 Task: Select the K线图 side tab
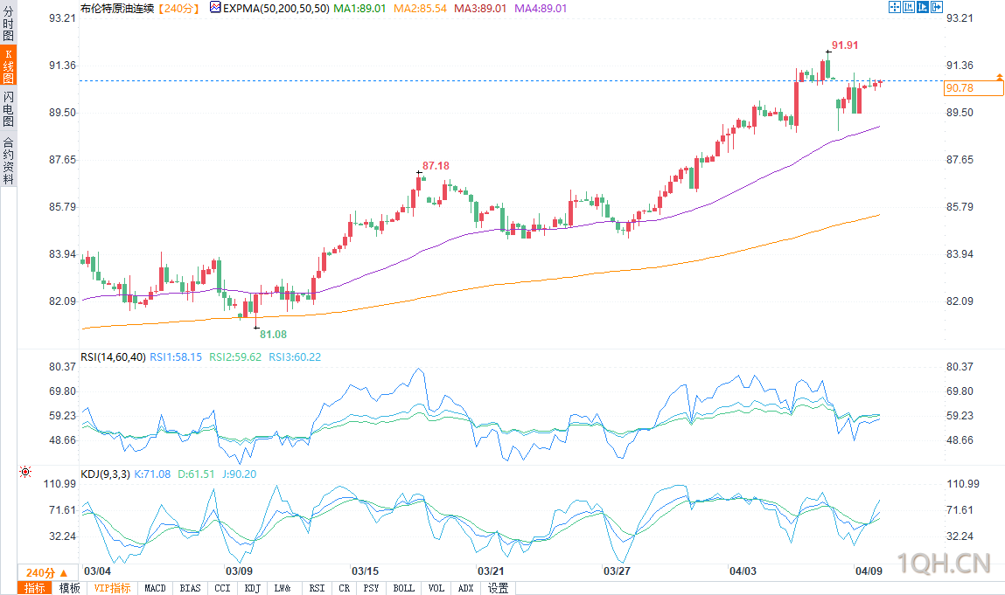(9, 66)
